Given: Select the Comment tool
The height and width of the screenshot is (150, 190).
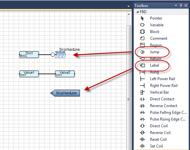Looking at the screenshot, I should click(x=159, y=38).
